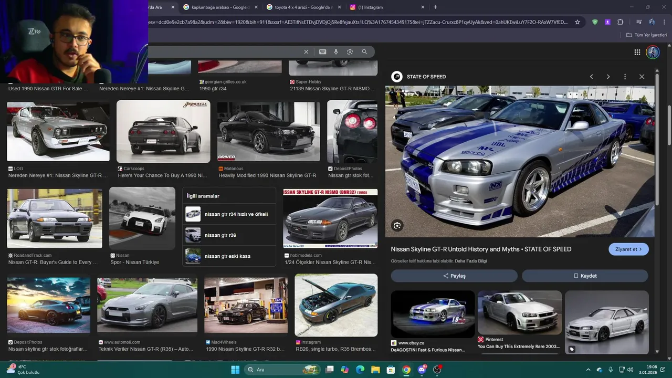Open the RoadandTrack Nissan GT-R Buyer's Guide thumbnail
The image size is (672, 378).
click(x=55, y=218)
